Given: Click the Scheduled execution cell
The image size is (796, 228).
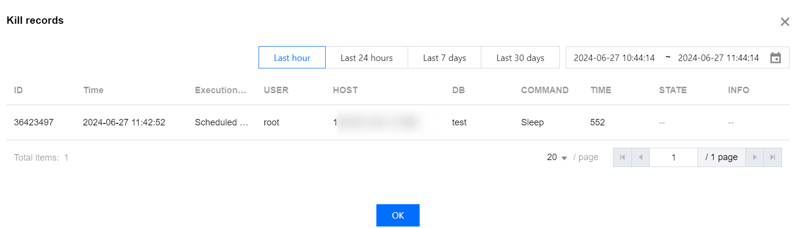Looking at the screenshot, I should click(221, 122).
